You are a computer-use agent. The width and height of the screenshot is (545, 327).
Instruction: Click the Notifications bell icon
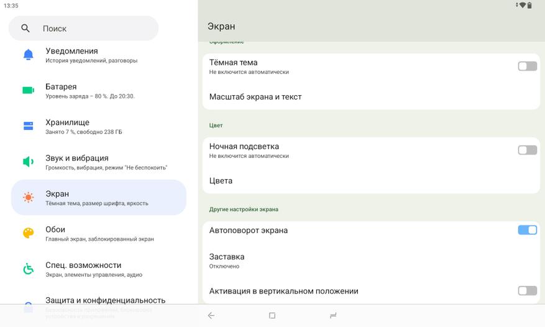(28, 55)
